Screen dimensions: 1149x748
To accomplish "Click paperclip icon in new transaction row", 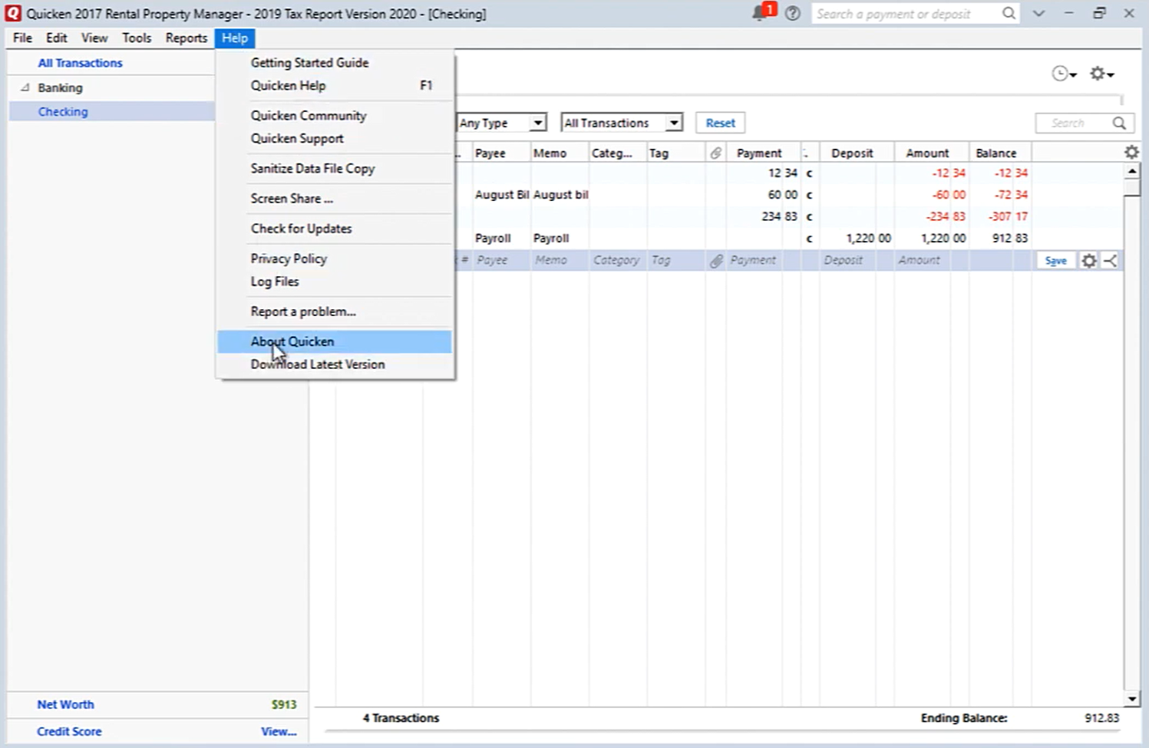I will tap(715, 261).
